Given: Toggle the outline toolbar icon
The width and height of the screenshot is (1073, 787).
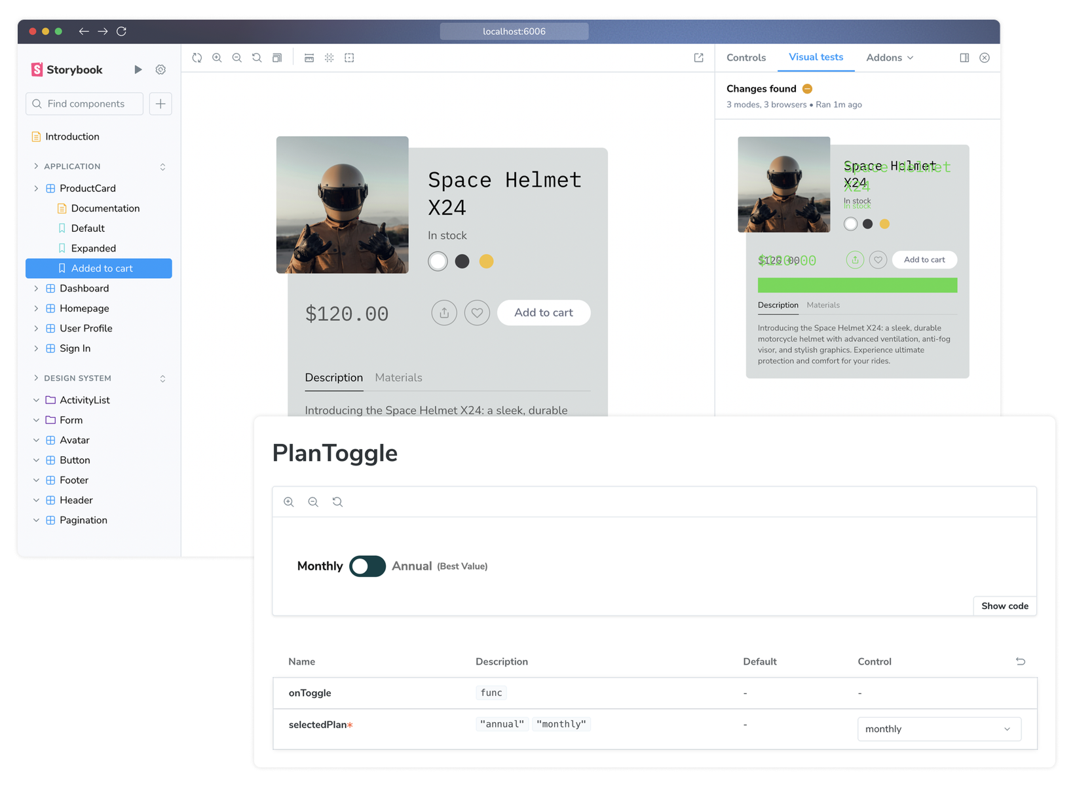Looking at the screenshot, I should (x=349, y=58).
